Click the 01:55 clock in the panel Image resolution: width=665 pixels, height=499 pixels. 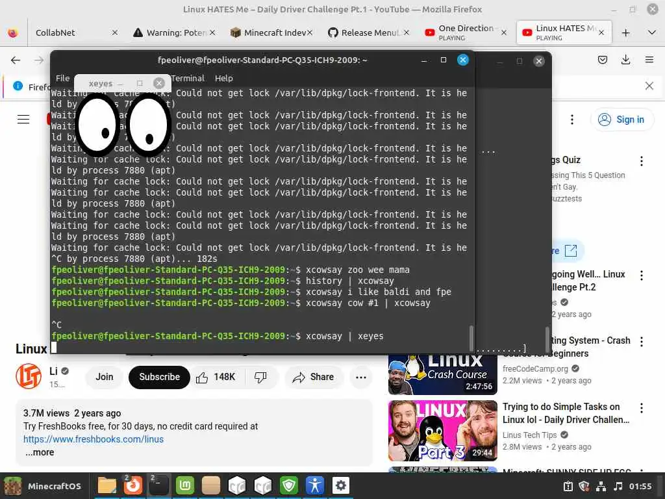coord(640,486)
